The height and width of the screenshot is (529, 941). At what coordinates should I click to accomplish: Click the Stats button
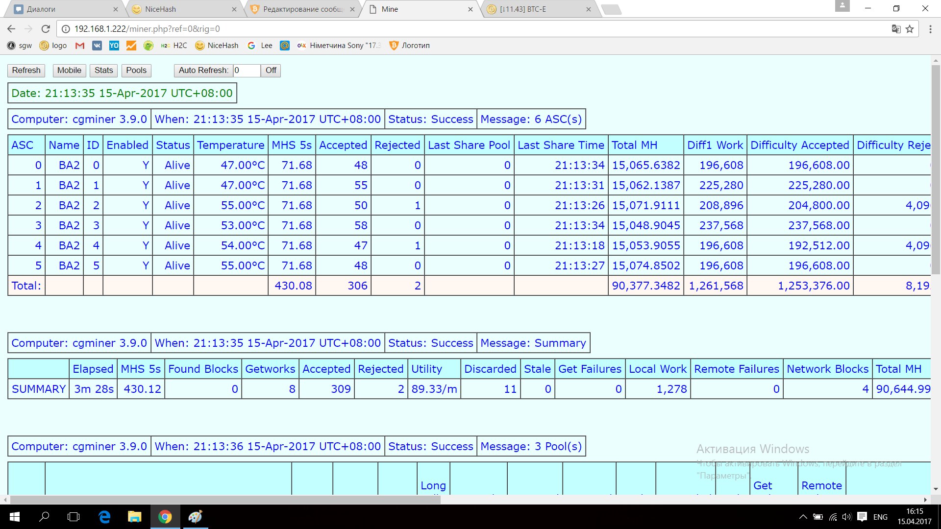click(103, 71)
